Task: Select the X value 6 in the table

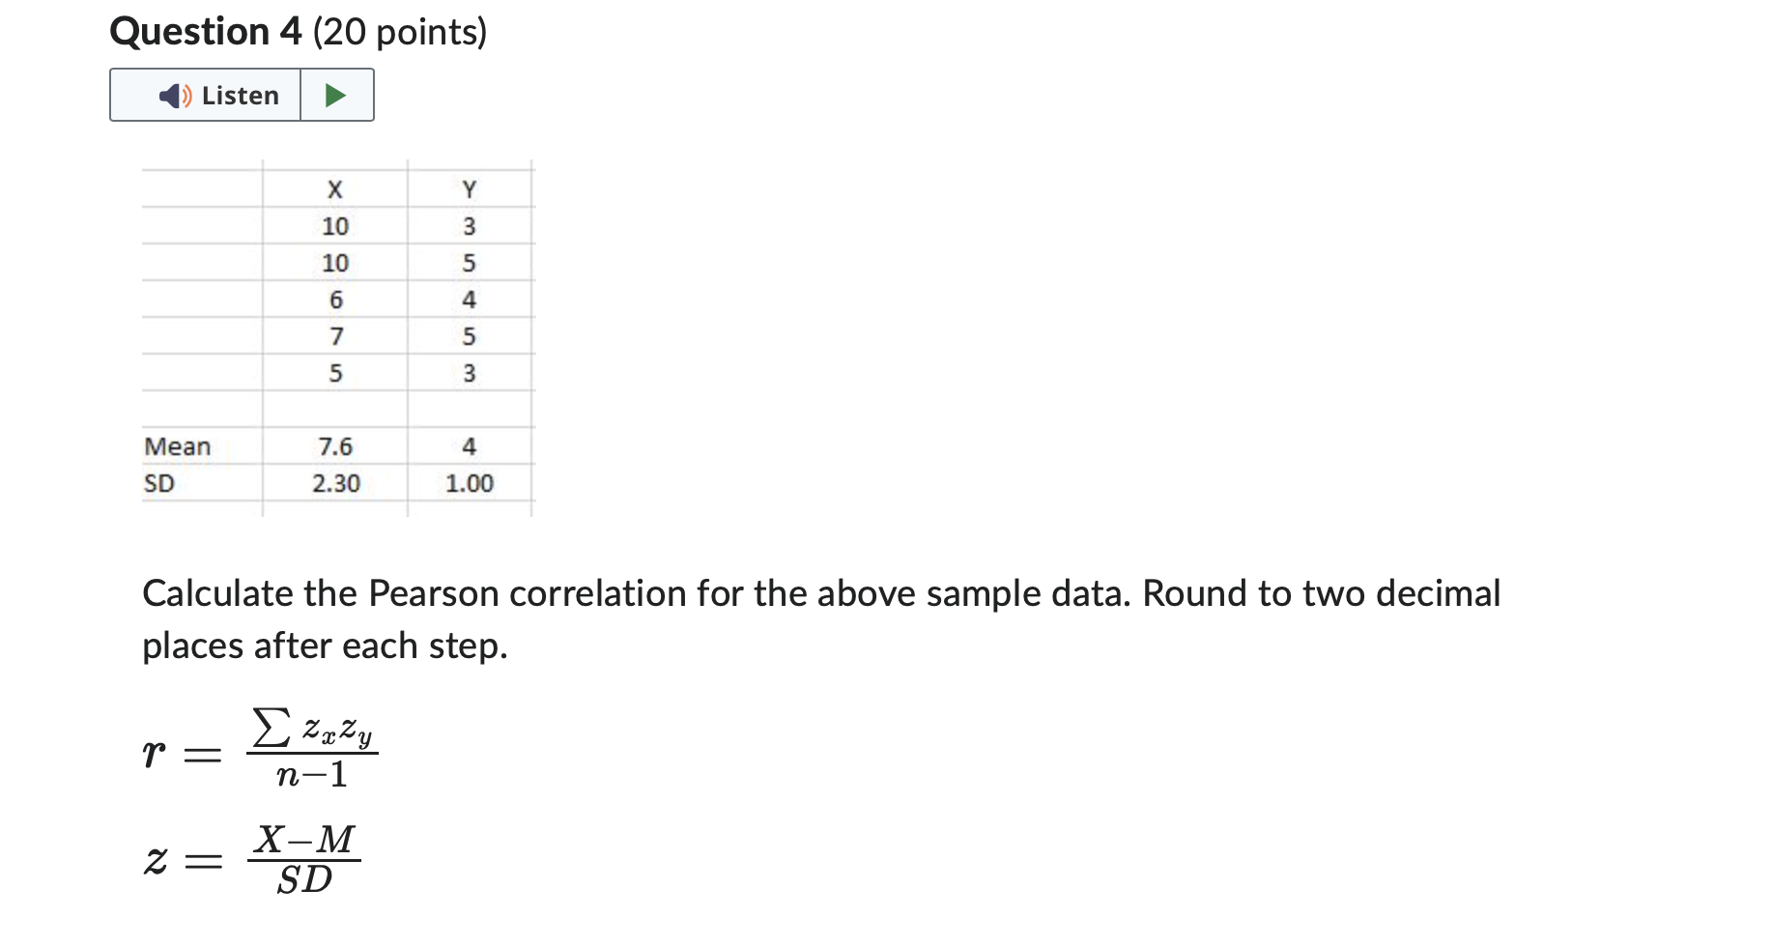Action: point(335,299)
